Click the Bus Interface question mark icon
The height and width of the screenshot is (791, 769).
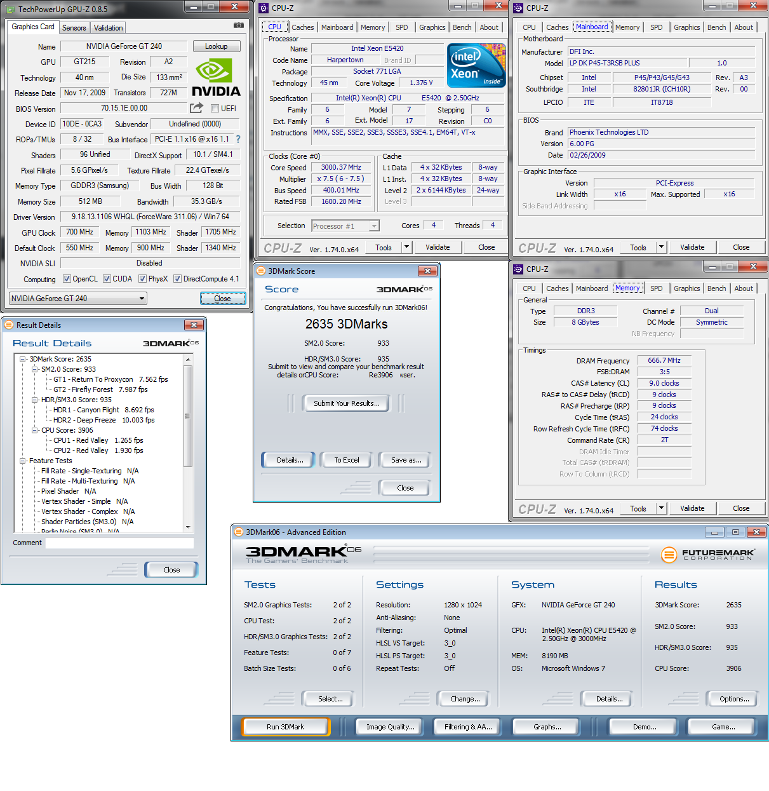click(x=238, y=139)
